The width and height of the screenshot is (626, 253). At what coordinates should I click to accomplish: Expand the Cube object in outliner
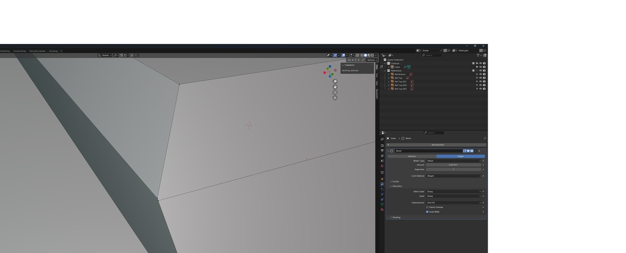coord(389,67)
